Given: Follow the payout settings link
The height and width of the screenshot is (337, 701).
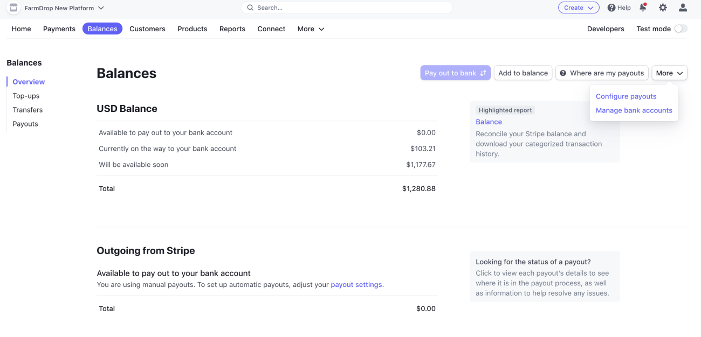Looking at the screenshot, I should pyautogui.click(x=356, y=285).
